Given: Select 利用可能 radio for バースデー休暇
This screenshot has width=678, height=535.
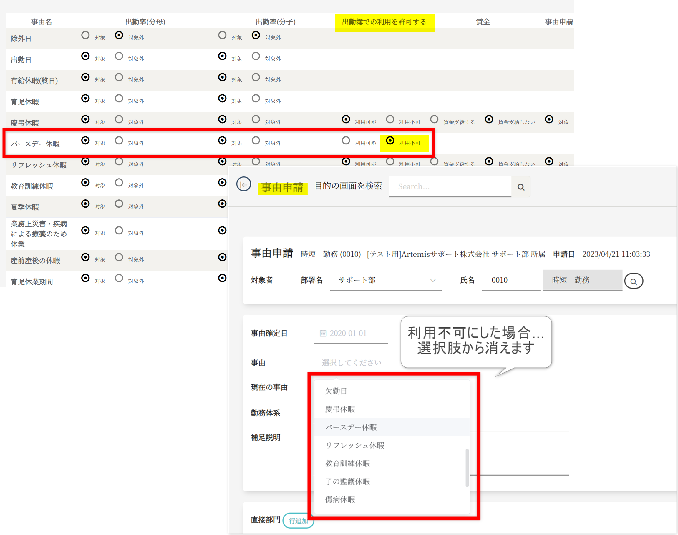Looking at the screenshot, I should pos(346,141).
